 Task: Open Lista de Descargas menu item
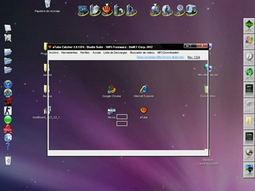tap(115, 53)
